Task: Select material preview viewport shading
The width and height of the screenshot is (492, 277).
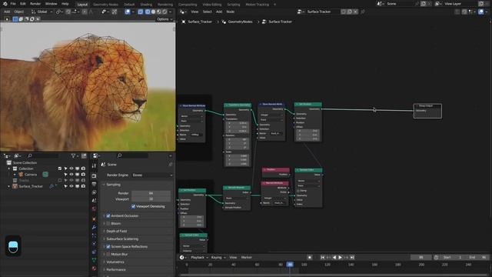Action: point(159,12)
